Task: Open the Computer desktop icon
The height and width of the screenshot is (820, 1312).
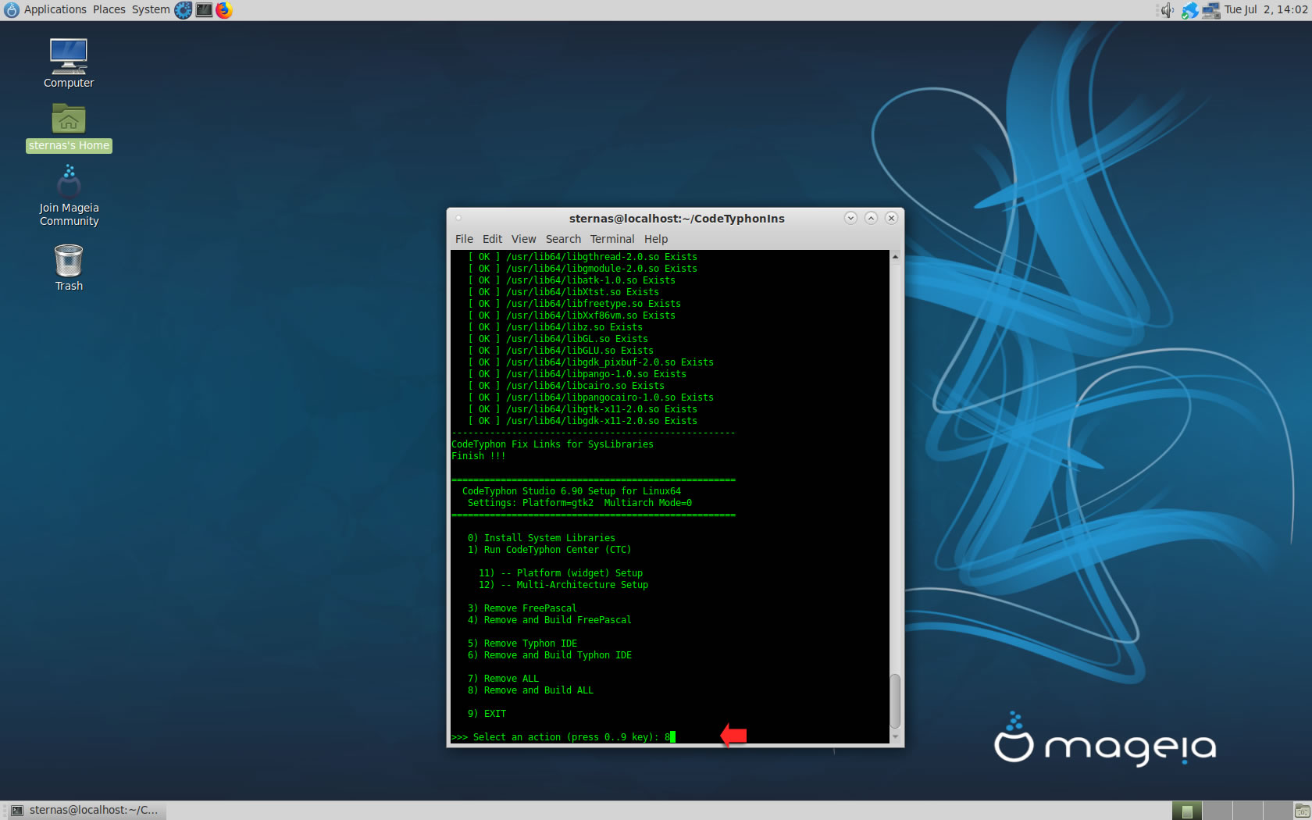Action: [x=69, y=62]
